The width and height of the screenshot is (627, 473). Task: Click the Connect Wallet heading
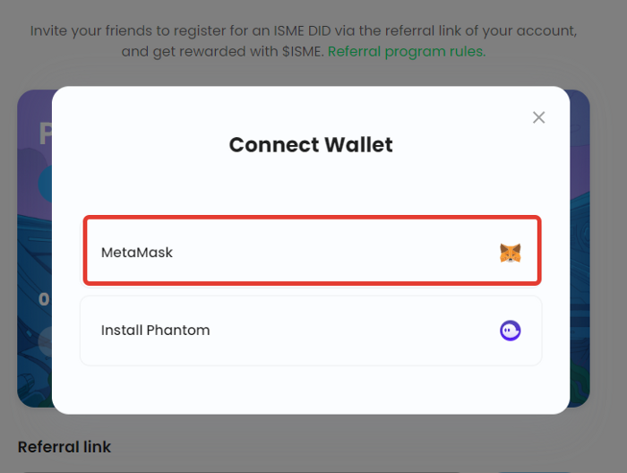click(x=311, y=144)
